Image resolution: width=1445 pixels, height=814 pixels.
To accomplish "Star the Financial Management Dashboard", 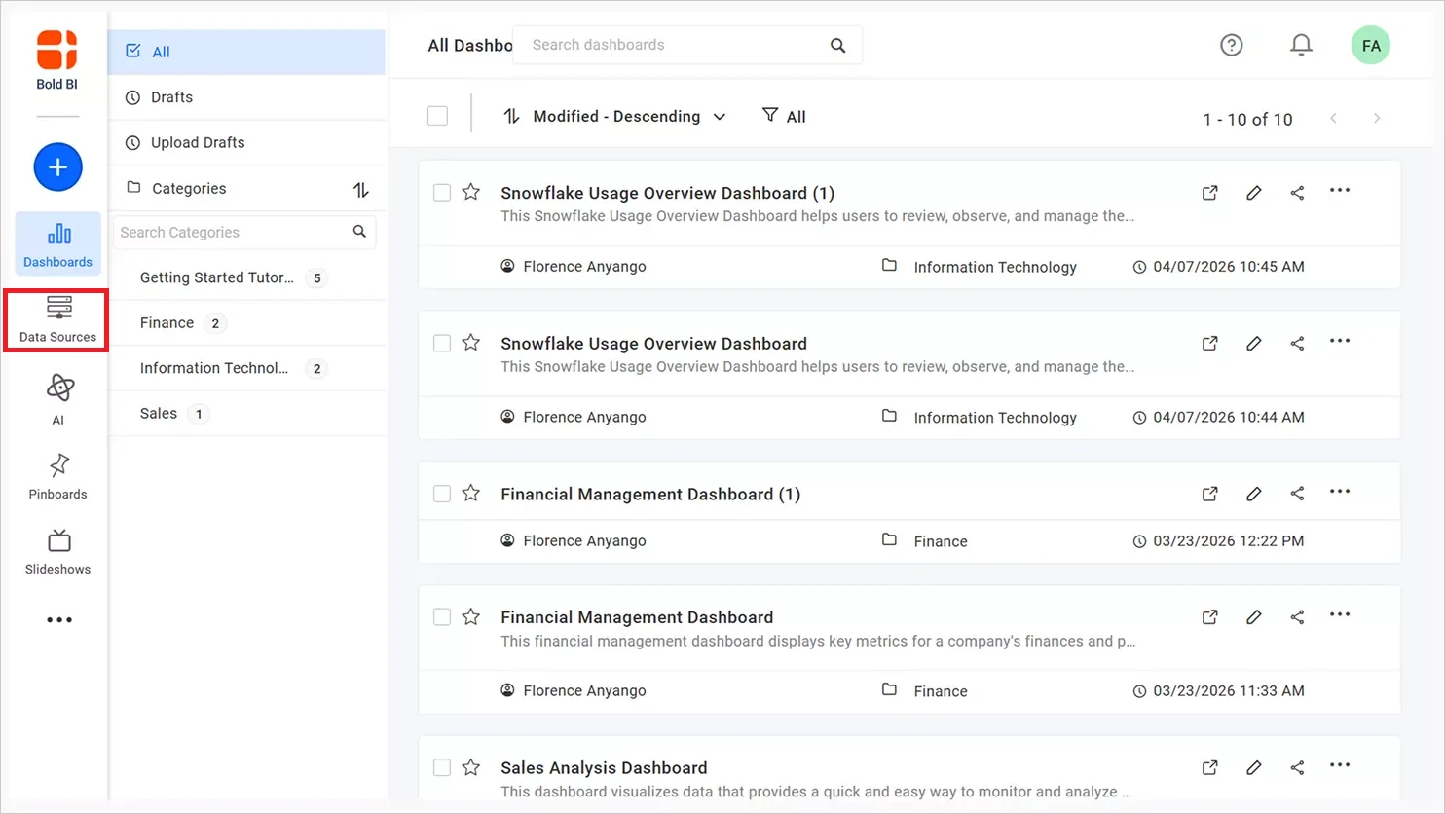I will tap(470, 616).
